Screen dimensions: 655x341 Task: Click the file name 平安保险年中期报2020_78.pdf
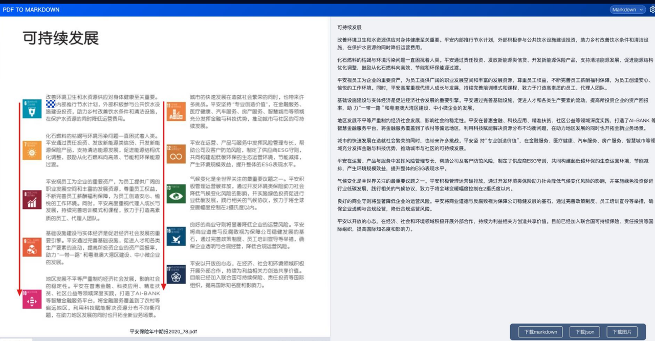[163, 332]
